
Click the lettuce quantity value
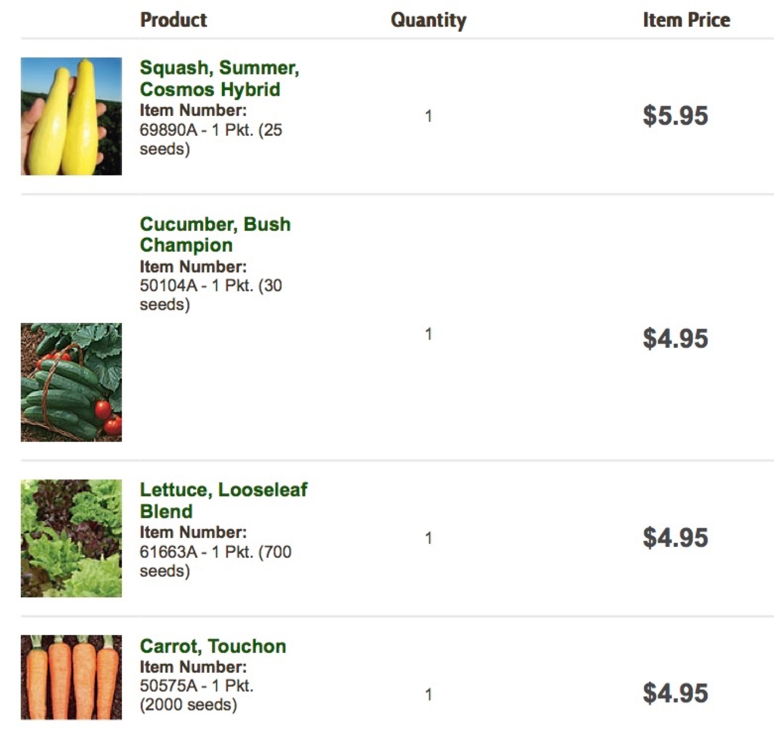point(429,538)
